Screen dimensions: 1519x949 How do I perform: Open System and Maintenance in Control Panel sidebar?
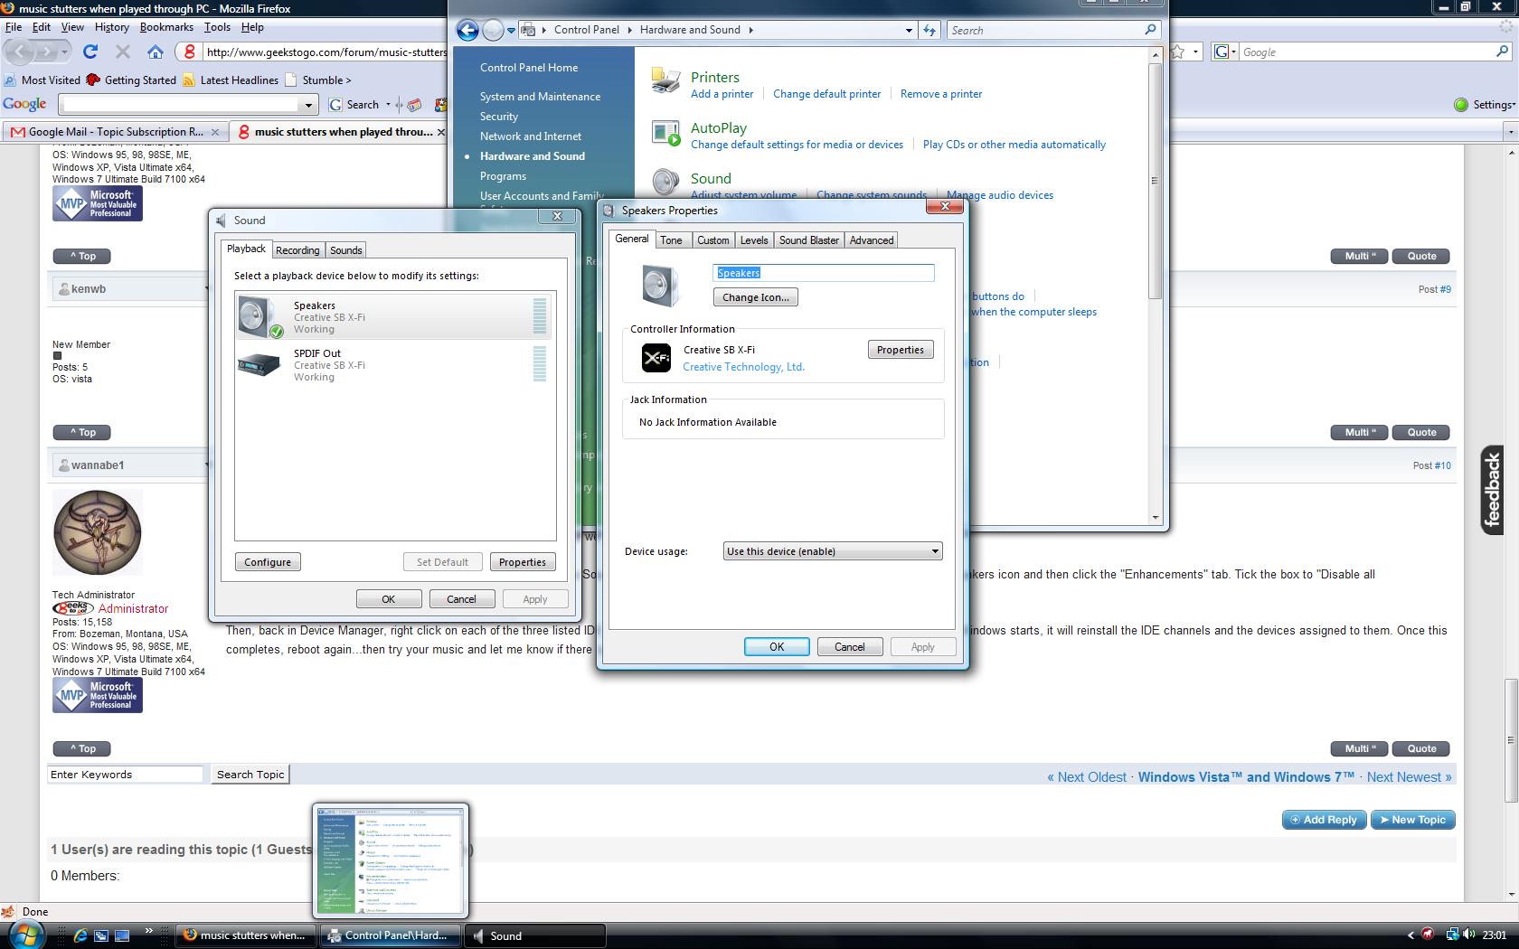click(540, 97)
